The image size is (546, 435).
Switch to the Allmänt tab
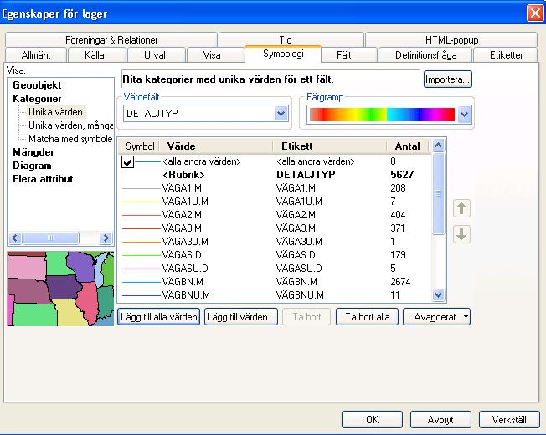[x=36, y=55]
